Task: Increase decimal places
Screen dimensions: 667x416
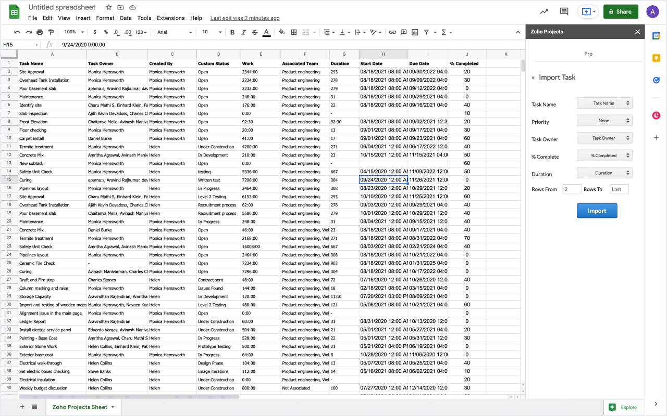Action: click(128, 32)
